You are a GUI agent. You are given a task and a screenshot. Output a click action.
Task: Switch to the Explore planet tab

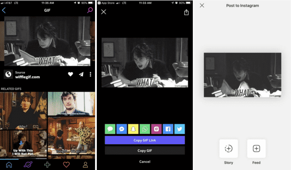point(28,165)
